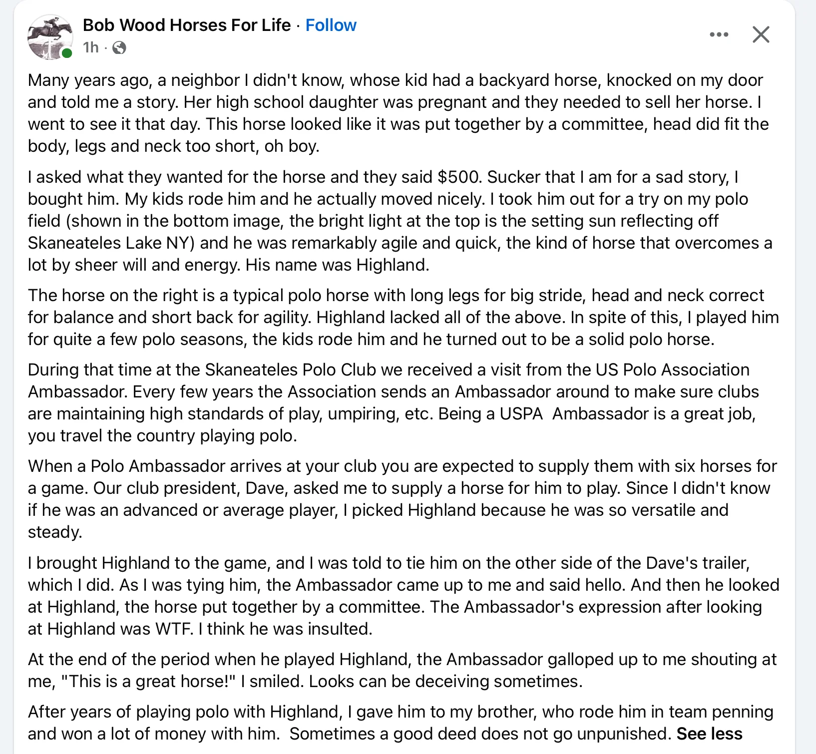Click the paragraph beginning The horse on the right
Viewport: 816px width, 754px height.
[404, 317]
